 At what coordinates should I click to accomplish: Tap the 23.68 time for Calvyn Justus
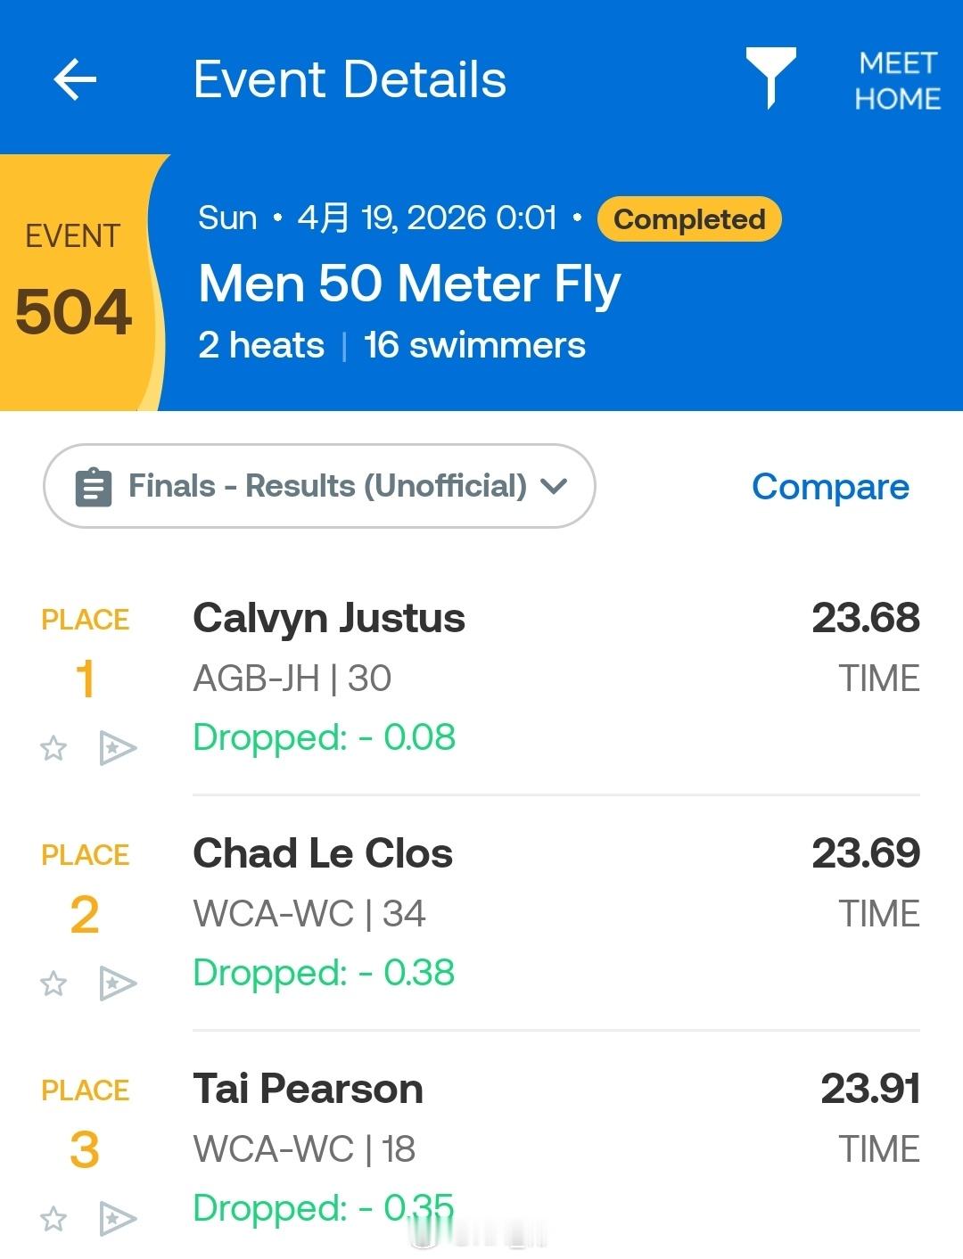click(865, 618)
